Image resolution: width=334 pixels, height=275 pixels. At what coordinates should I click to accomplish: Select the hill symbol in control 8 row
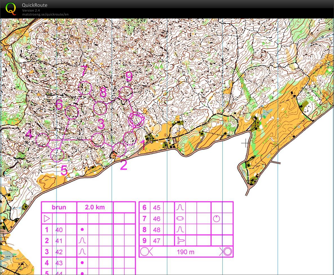(180, 229)
